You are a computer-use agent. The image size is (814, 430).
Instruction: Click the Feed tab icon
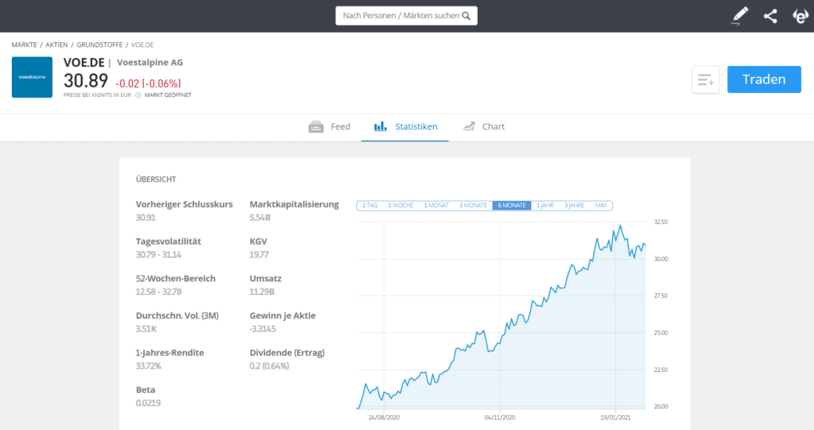coord(316,126)
